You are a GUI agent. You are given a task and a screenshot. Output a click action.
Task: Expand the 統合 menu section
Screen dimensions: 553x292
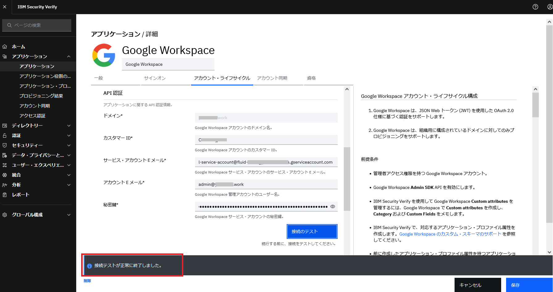(69, 175)
